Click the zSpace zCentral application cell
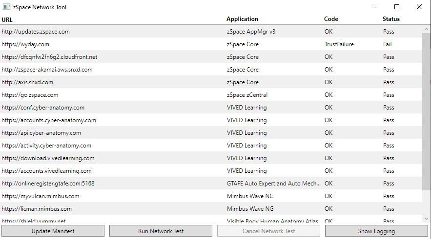This screenshot has height=239, width=431. click(247, 95)
